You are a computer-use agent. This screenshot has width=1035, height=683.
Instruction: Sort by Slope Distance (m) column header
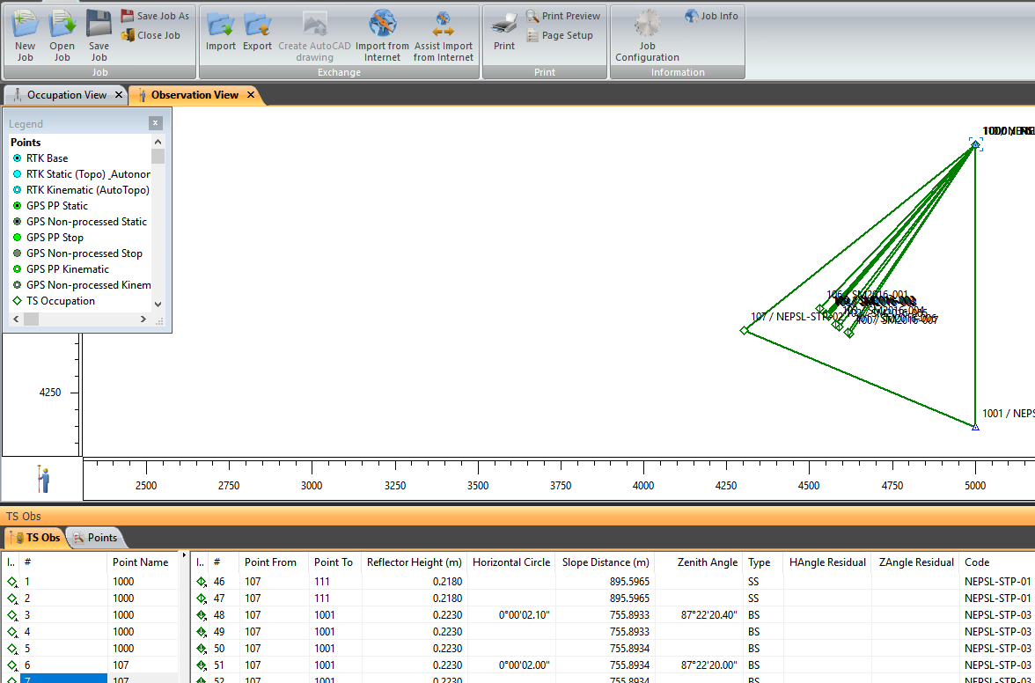[x=605, y=562]
